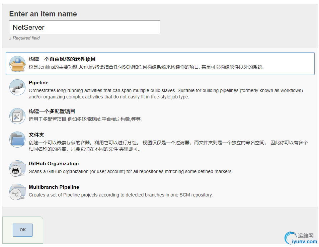Choose the Pipeline item type title

[x=38, y=83]
